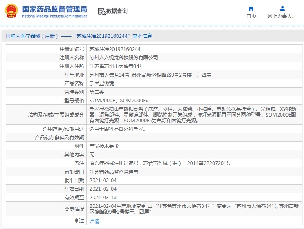Viewport: 304px width, 229px height.
Task: Select the 结构及组成 description text
Action: 193,114
